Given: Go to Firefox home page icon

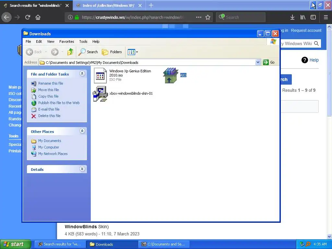Looking at the screenshot, I should pos(38,18).
